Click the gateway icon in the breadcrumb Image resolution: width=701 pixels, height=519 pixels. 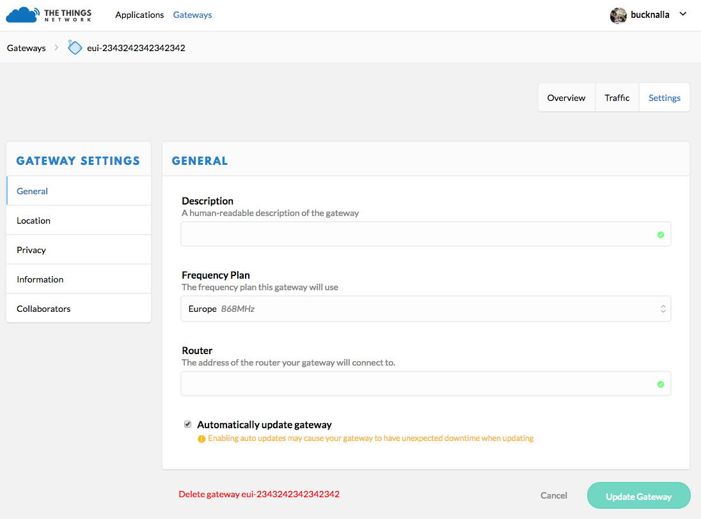75,47
